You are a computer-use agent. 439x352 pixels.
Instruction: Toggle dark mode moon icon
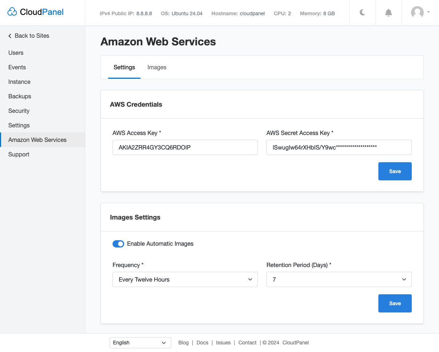click(362, 13)
